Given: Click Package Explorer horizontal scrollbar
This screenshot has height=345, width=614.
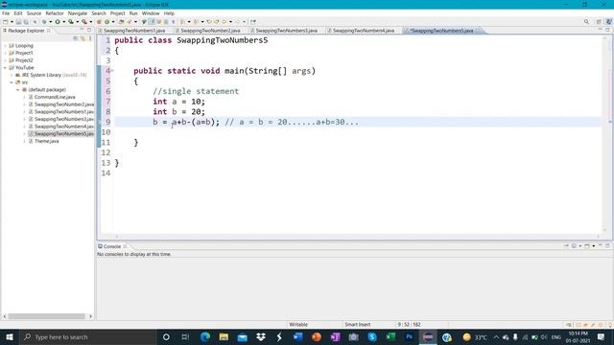Looking at the screenshot, I should pyautogui.click(x=47, y=316).
